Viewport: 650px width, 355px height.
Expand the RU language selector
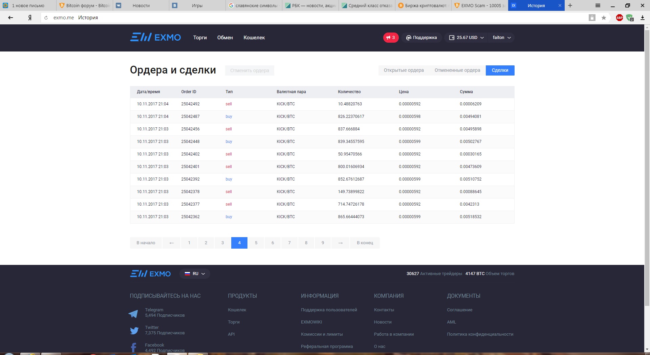(x=195, y=274)
